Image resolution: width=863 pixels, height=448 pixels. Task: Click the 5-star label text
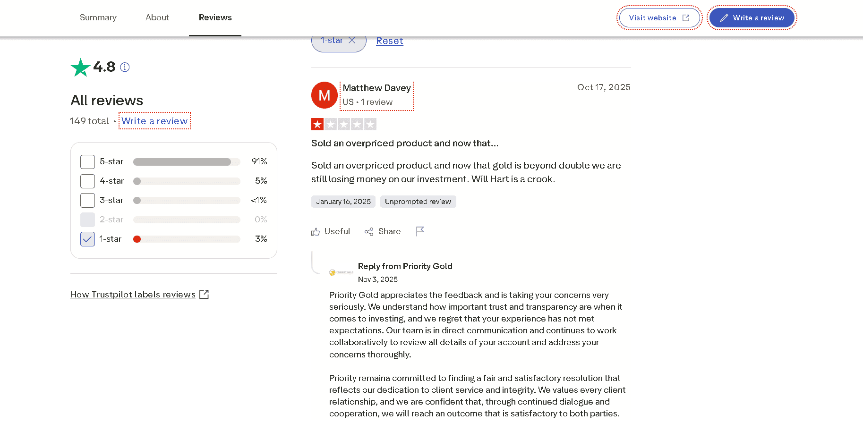[111, 161]
